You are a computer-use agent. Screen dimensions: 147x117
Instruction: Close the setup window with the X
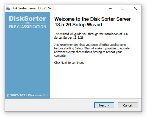click(x=135, y=8)
